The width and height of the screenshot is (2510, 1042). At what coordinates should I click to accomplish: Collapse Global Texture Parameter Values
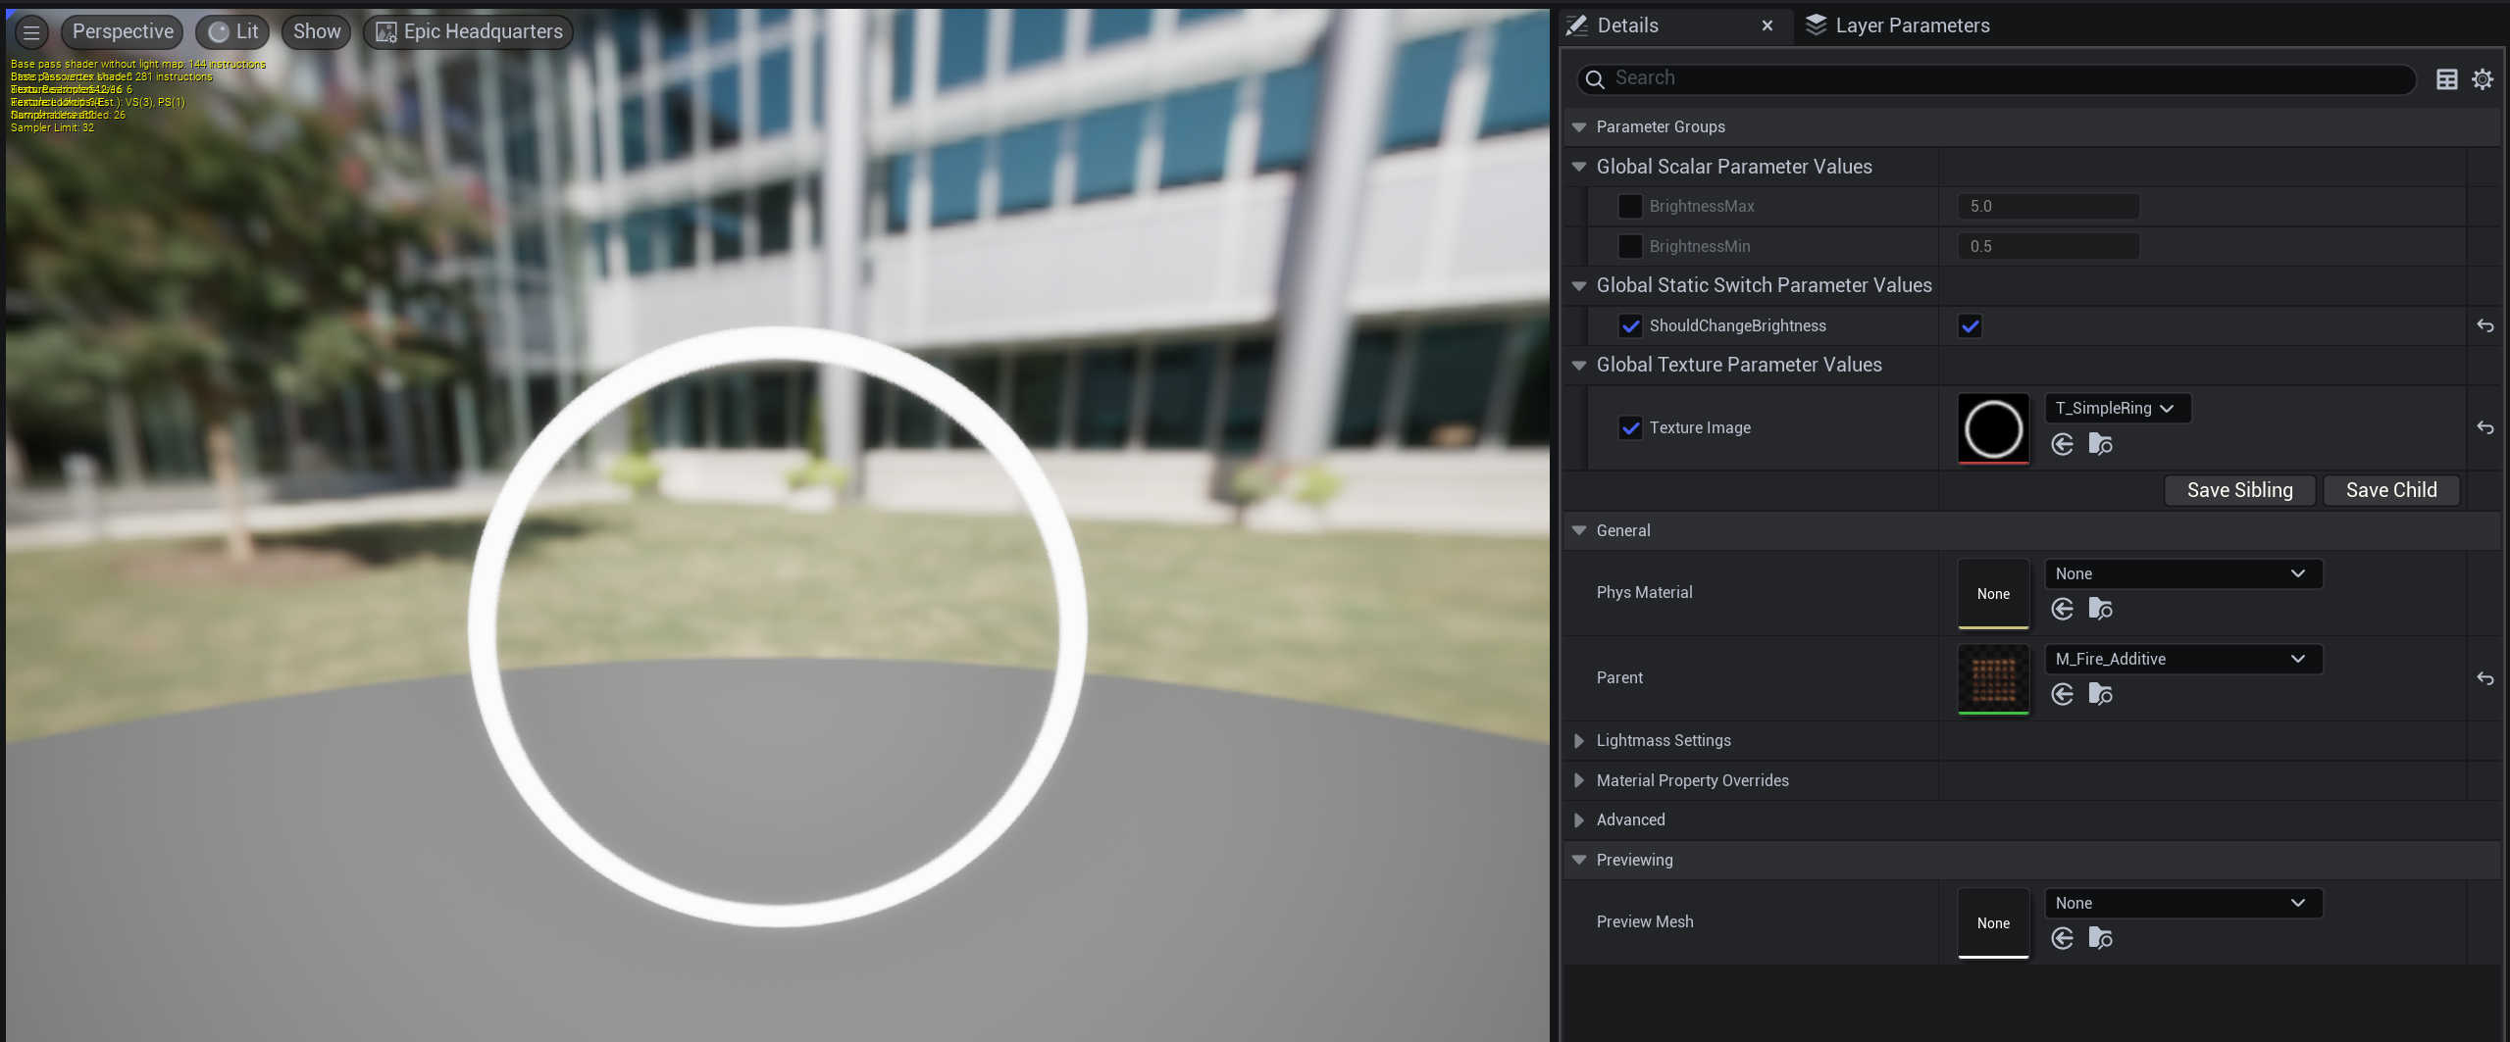(1579, 366)
